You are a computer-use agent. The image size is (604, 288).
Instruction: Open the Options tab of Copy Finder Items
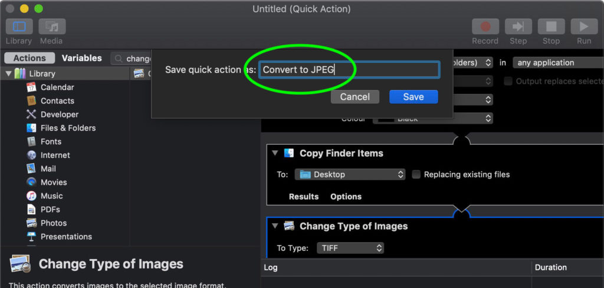pos(346,197)
